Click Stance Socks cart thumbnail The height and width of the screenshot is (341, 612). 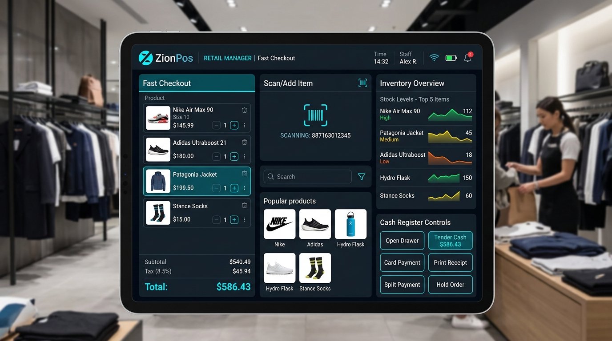pyautogui.click(x=158, y=213)
